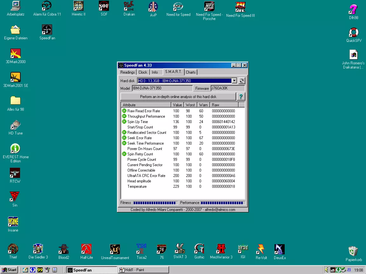Viewport: 366px width, 274px height.
Task: Select the UltraATA CRC Error Rate row
Action: [183, 176]
